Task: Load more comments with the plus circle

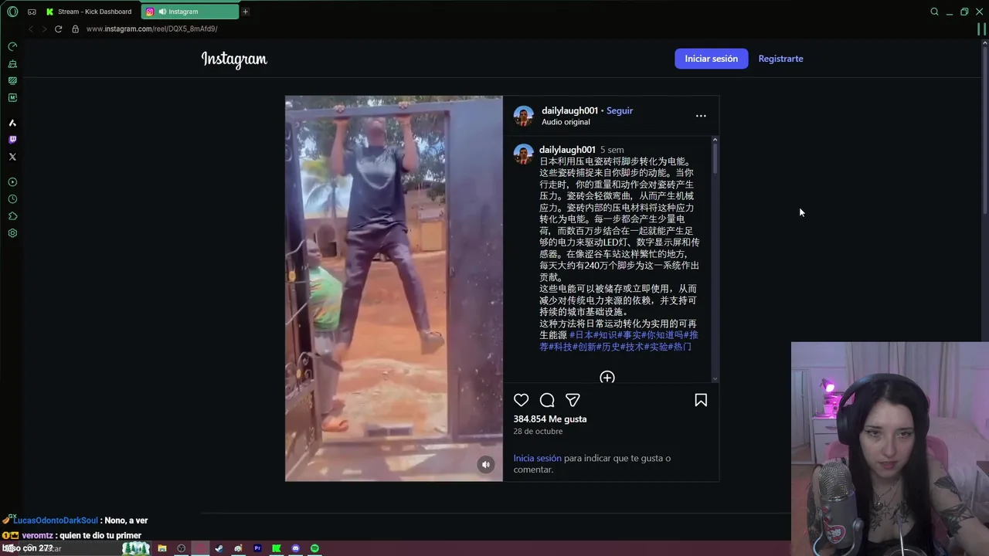Action: pos(607,377)
